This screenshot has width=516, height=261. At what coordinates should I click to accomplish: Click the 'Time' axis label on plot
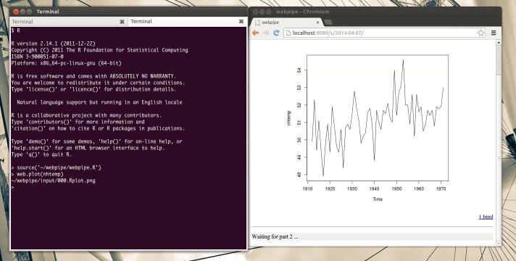pos(378,199)
